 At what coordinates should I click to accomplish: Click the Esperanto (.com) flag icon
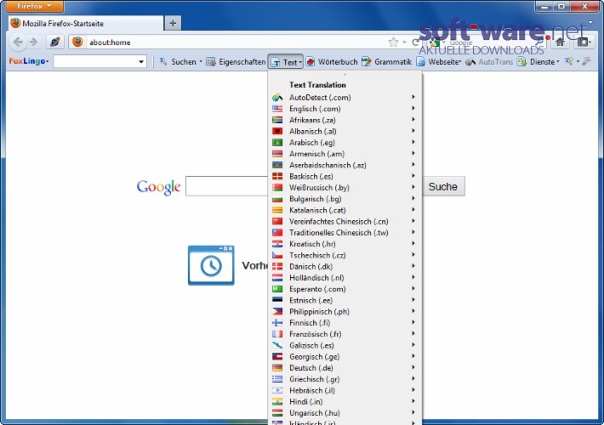pos(277,289)
